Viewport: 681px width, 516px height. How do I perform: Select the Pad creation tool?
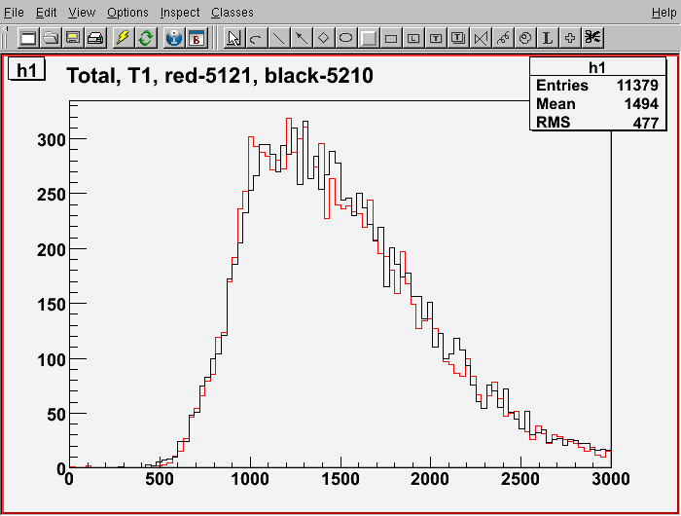point(369,38)
